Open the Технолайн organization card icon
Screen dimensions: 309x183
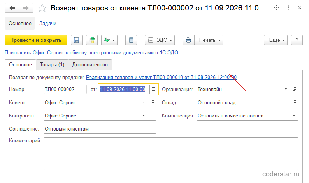(294, 89)
